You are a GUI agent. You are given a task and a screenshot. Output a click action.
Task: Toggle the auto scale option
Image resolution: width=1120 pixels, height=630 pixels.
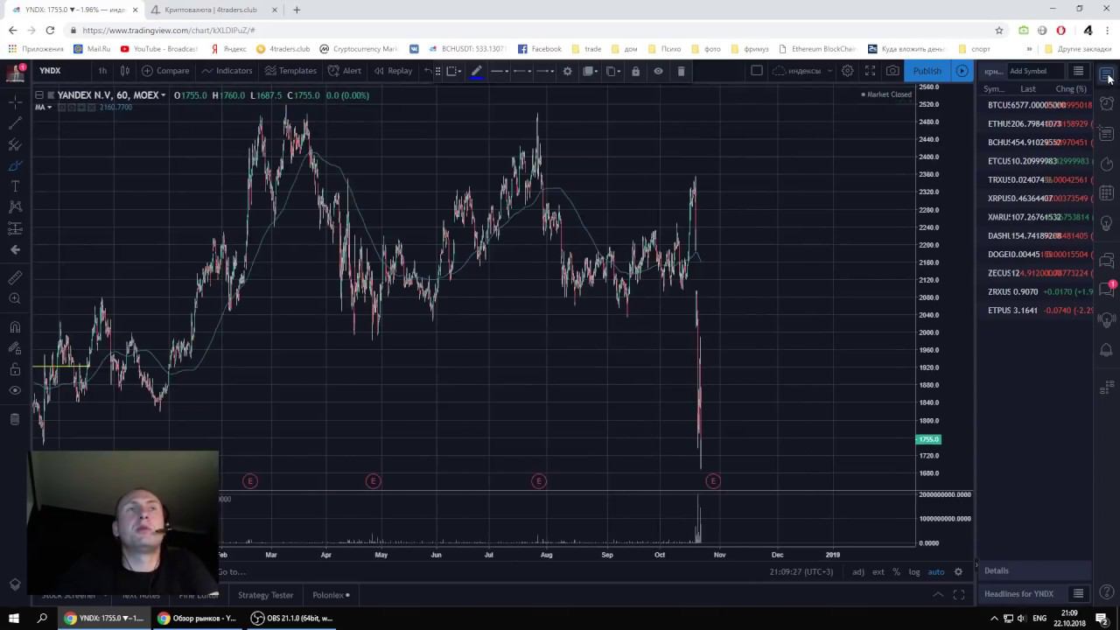click(936, 572)
